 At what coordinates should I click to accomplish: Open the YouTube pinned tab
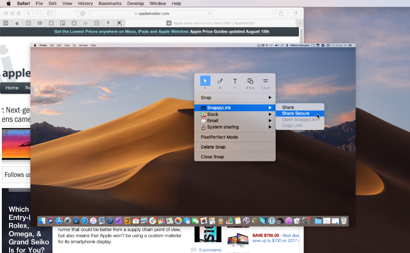[40, 23]
